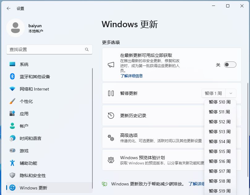Viewport: 250px width, 195px height.
Task: Navigate to 应用 settings
Action: click(49, 113)
